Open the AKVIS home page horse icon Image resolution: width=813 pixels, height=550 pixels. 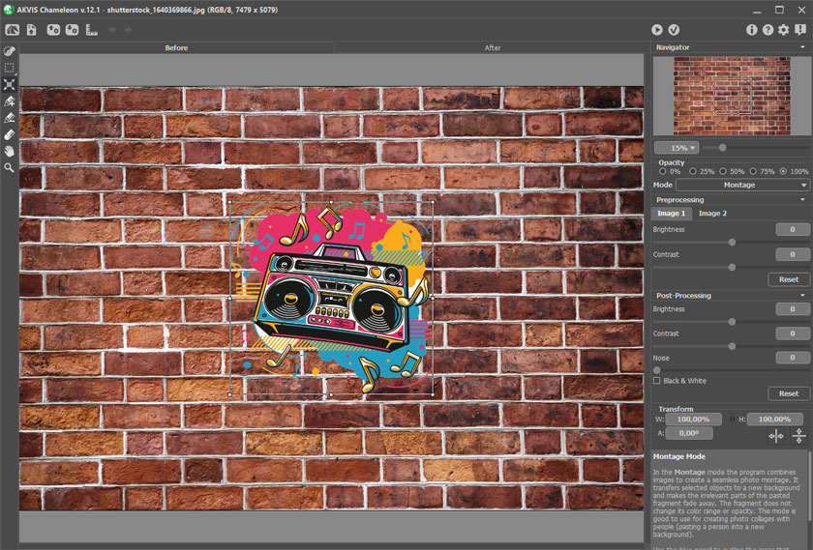(12, 30)
